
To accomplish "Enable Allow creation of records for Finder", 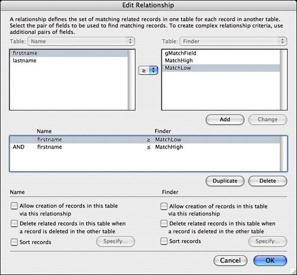I will [x=164, y=206].
